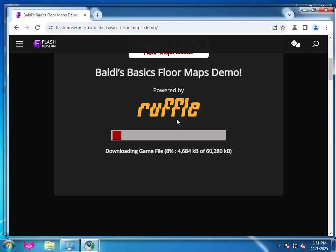Viewport: 336px width, 252px height.
Task: Open the Flash Museum hamburger menu
Action: pyautogui.click(x=19, y=44)
